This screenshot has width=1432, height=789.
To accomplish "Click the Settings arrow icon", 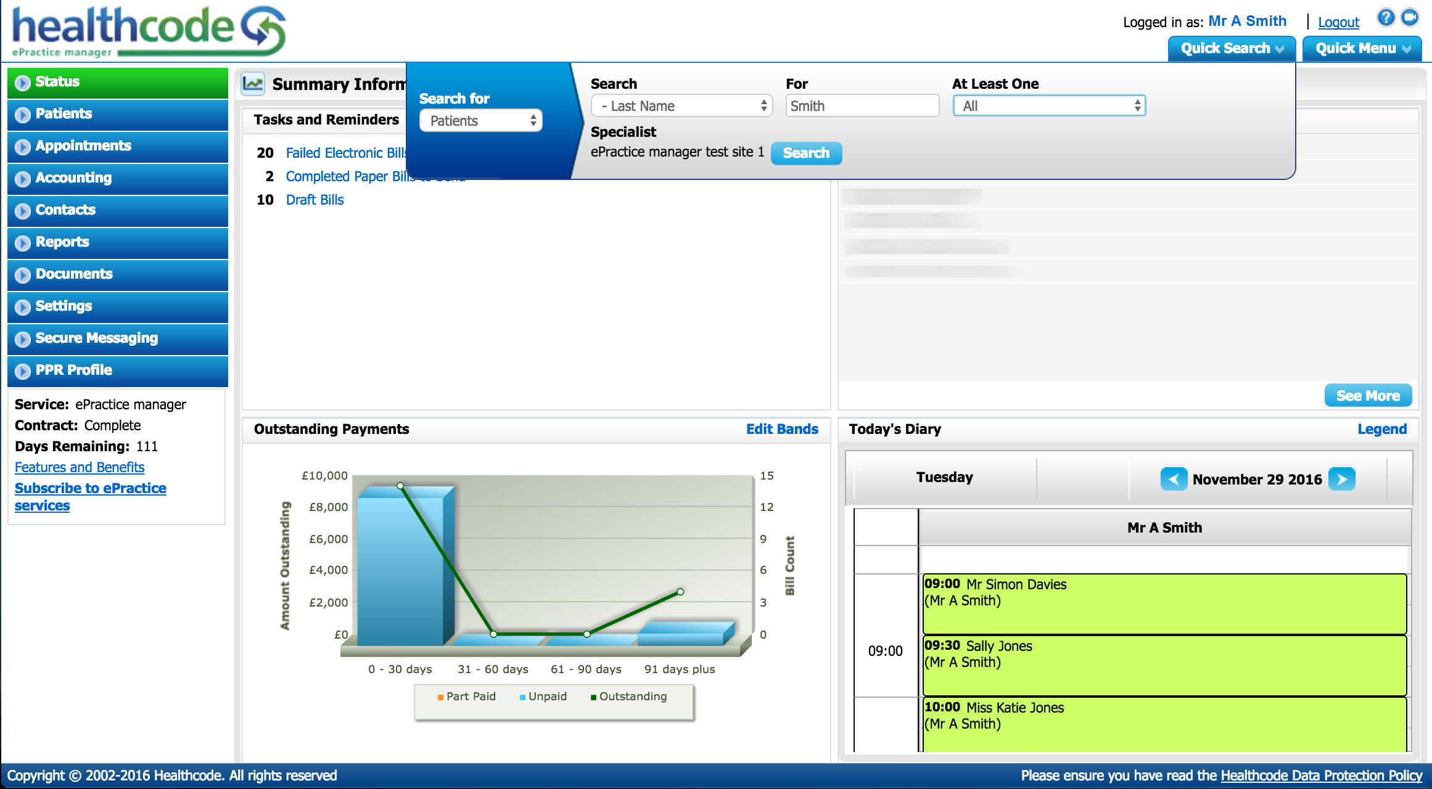I will (23, 307).
